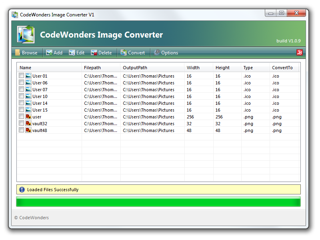Toggle the vault48 checkbox
The image size is (320, 240).
click(x=22, y=130)
